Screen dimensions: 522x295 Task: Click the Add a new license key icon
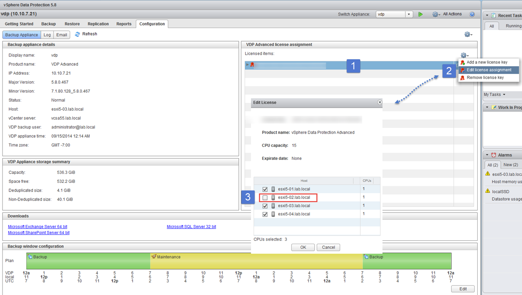462,63
